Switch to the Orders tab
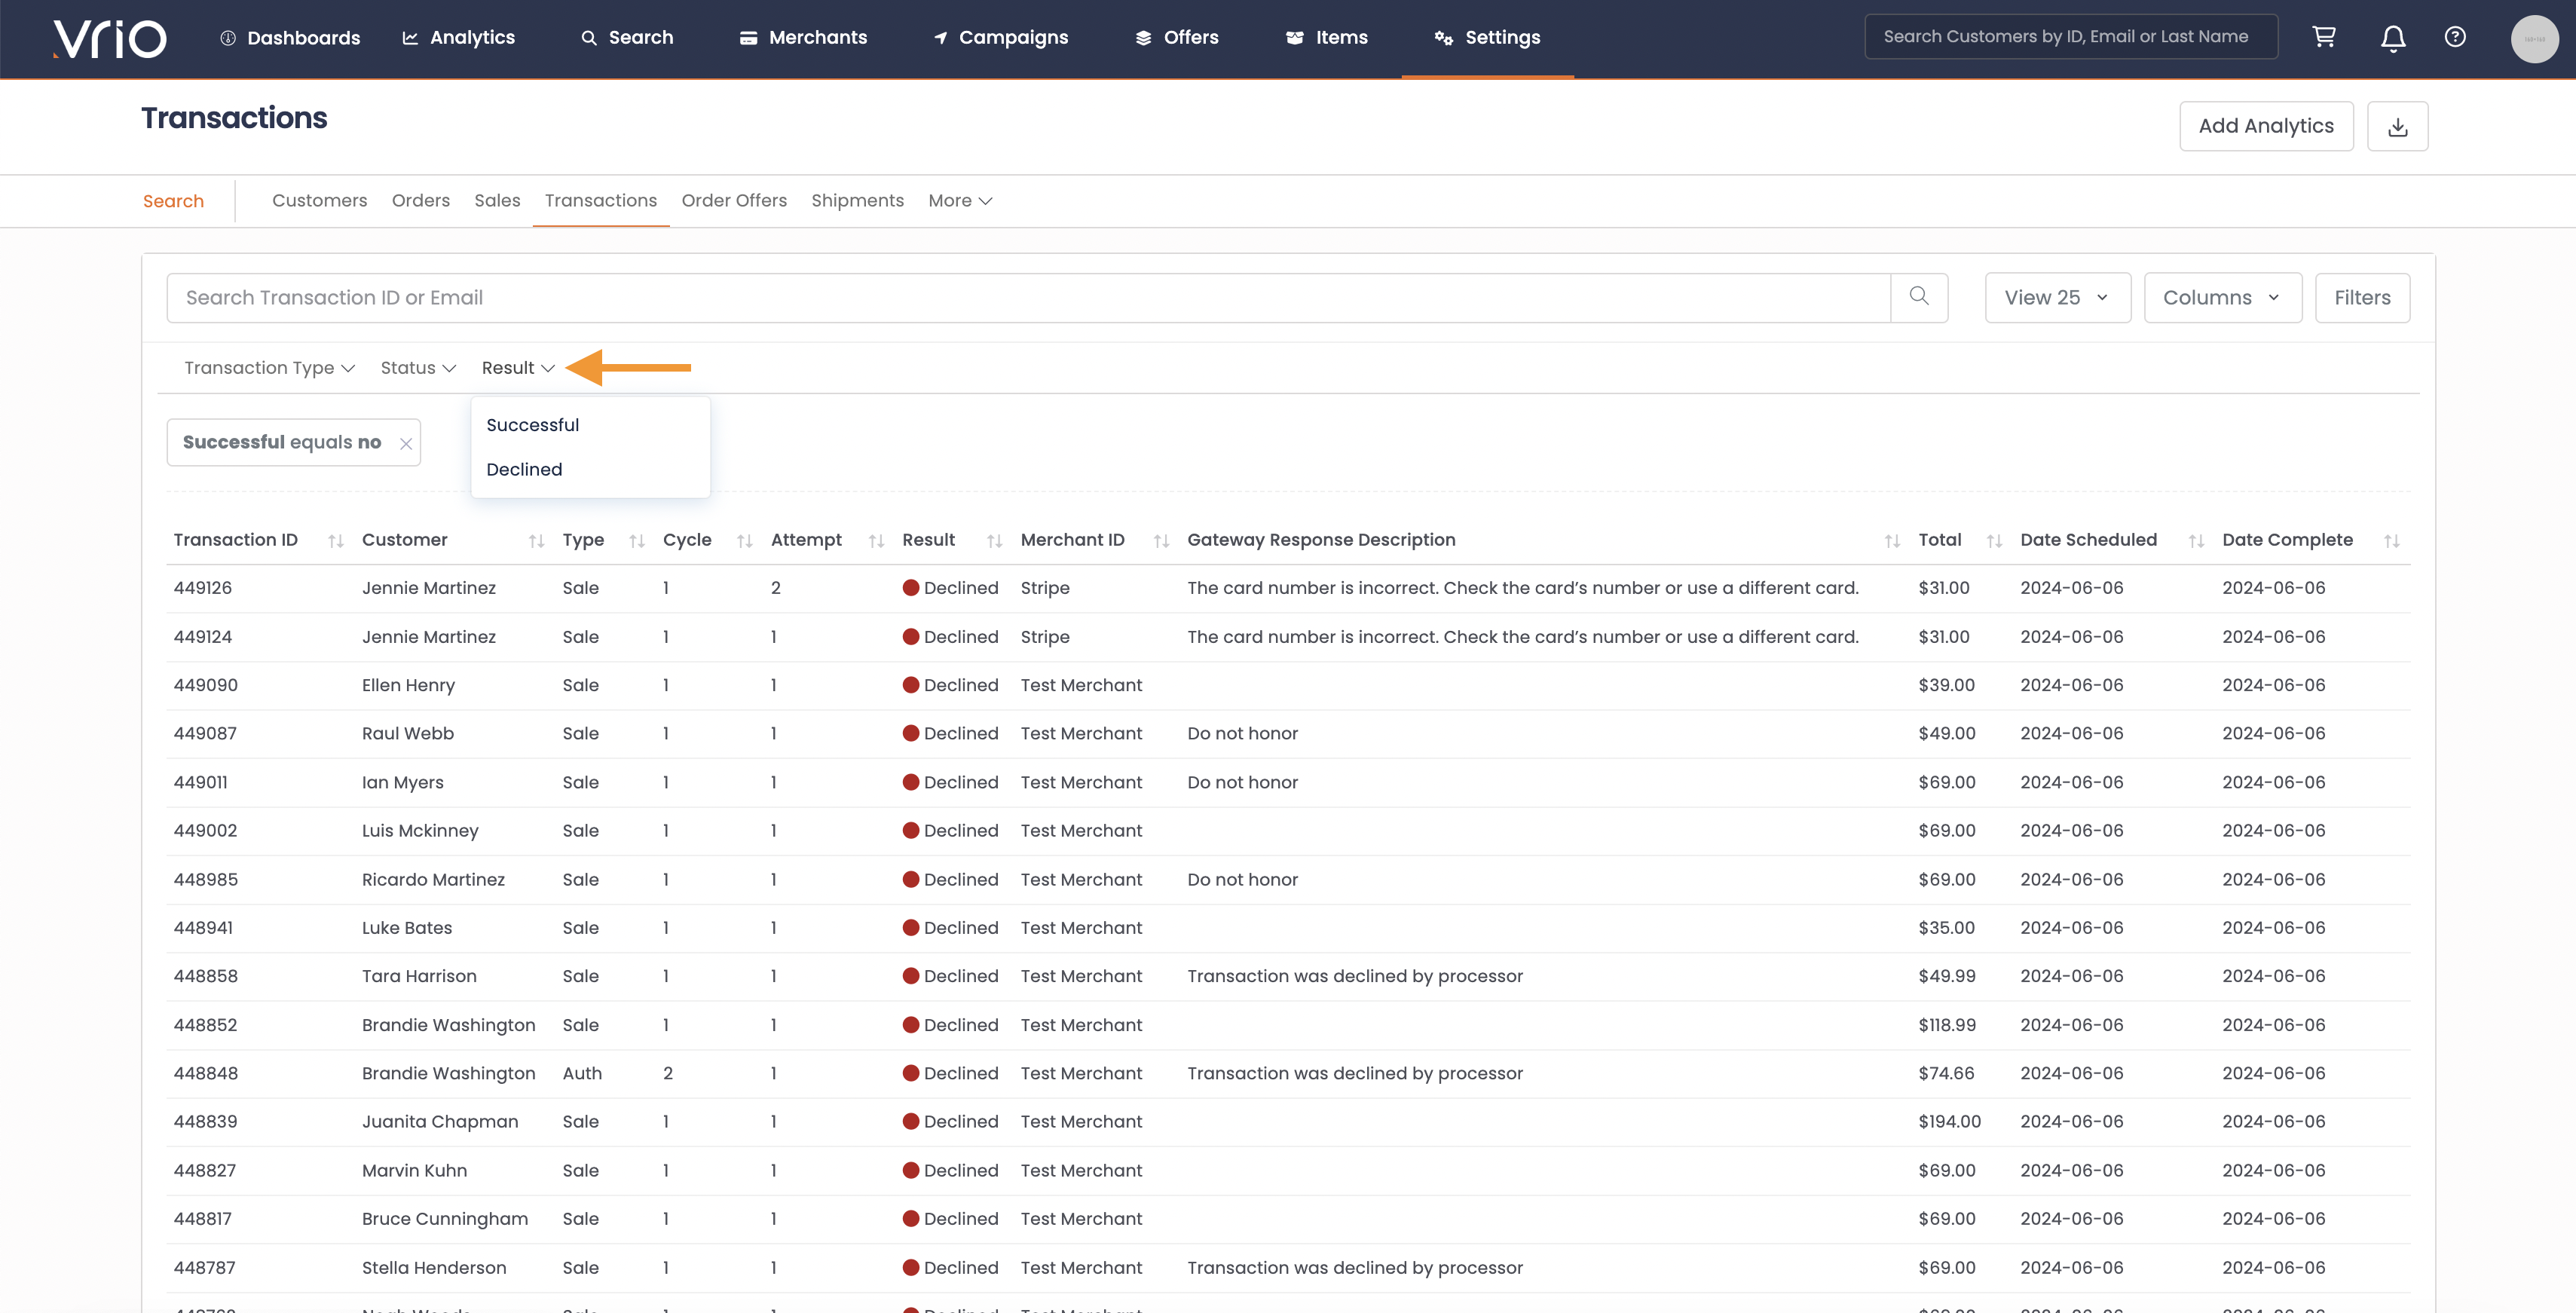Viewport: 2576px width, 1313px height. click(x=421, y=201)
